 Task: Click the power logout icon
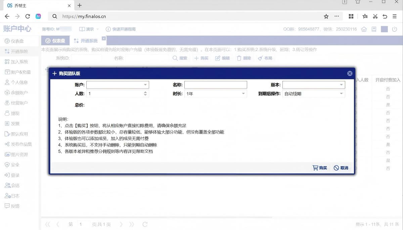tap(395, 29)
